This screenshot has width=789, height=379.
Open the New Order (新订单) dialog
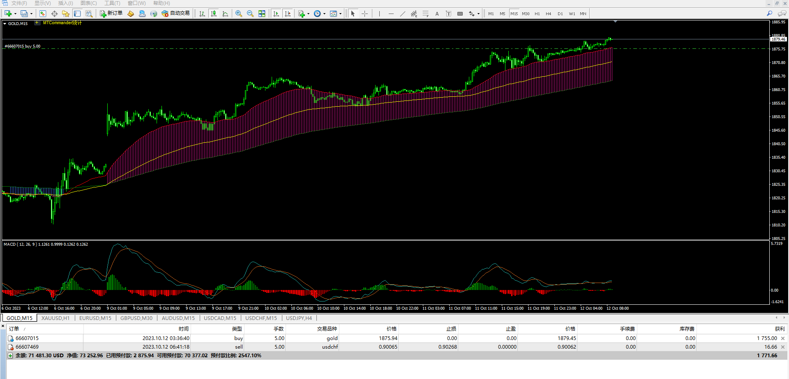[x=111, y=14]
